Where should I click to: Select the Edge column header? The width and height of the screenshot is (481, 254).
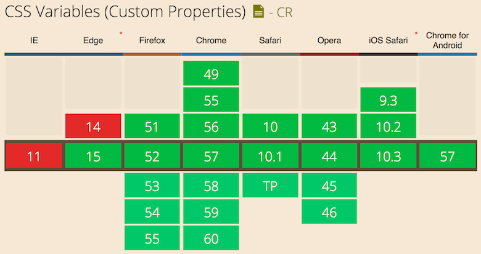(x=93, y=41)
